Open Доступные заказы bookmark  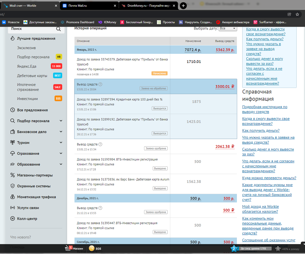point(40,22)
